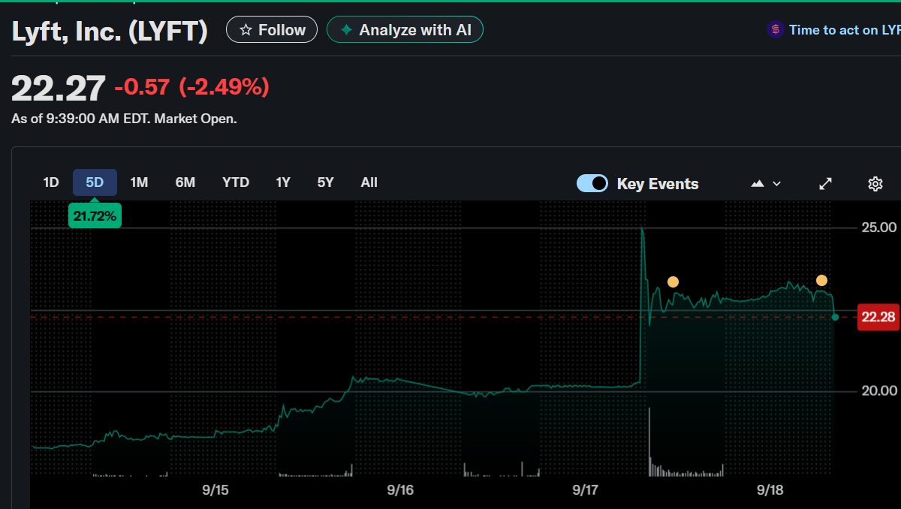Image resolution: width=901 pixels, height=509 pixels.
Task: Click the As of 9:39:00 AM timestamp
Action: pyautogui.click(x=124, y=119)
